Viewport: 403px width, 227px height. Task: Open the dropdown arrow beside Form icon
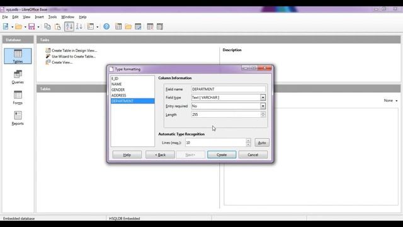[97, 26]
